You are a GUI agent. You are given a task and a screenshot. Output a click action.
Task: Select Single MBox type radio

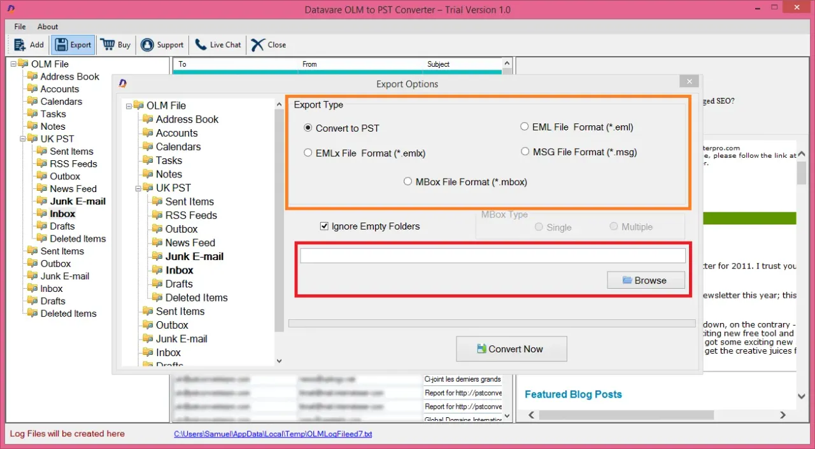point(539,227)
